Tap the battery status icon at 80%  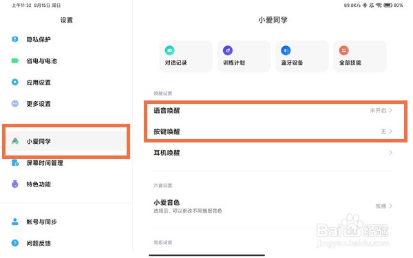[388, 5]
